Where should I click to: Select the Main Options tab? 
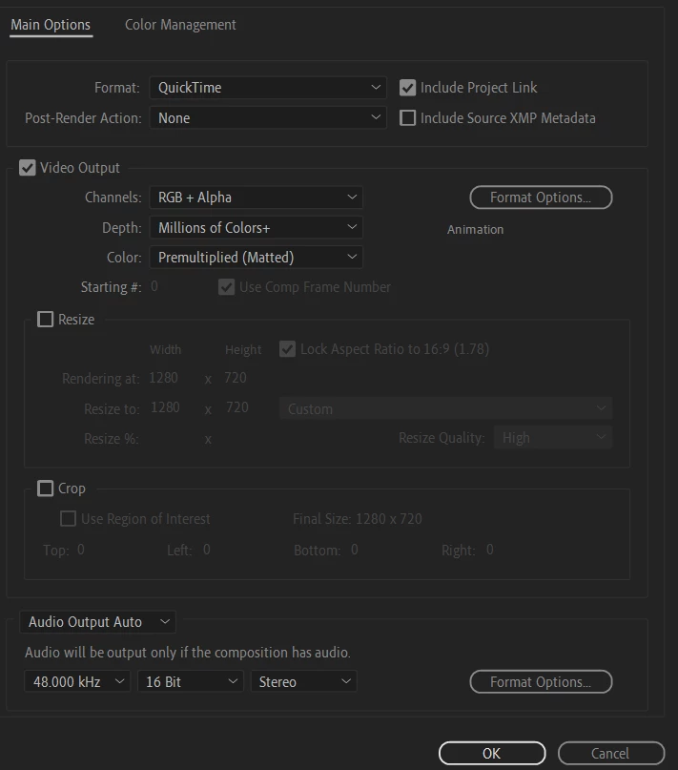pos(51,25)
